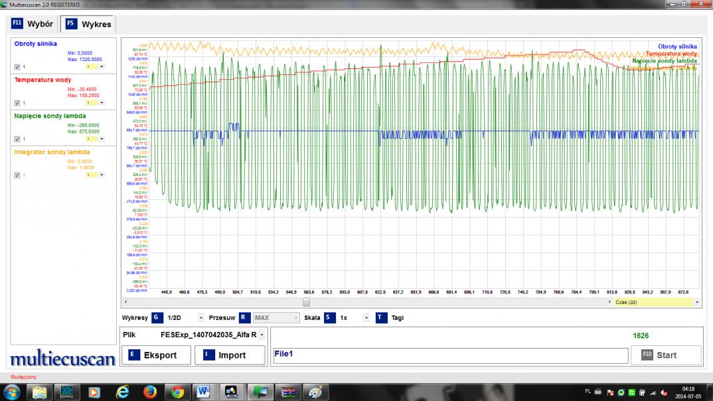Image resolution: width=713 pixels, height=401 pixels.
Task: Open the Windows Start menu
Action: (x=11, y=391)
